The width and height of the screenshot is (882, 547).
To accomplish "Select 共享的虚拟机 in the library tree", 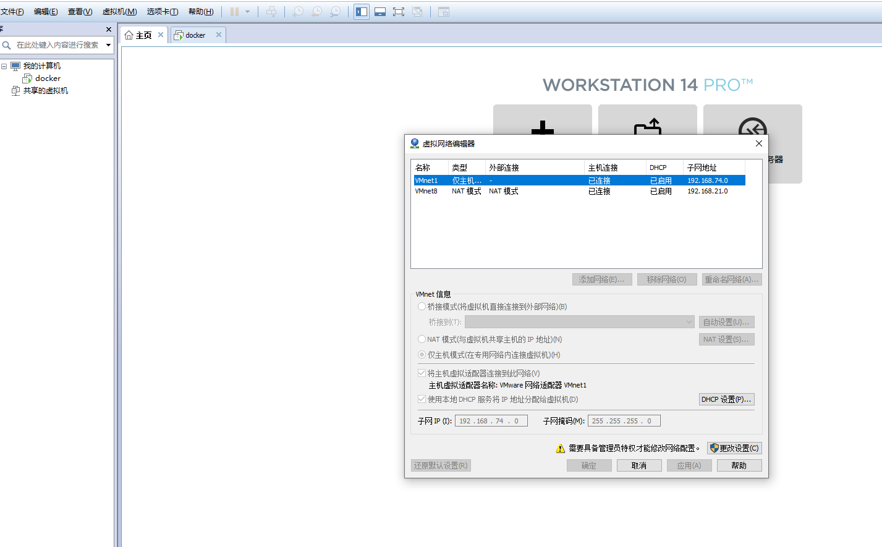I will click(46, 91).
